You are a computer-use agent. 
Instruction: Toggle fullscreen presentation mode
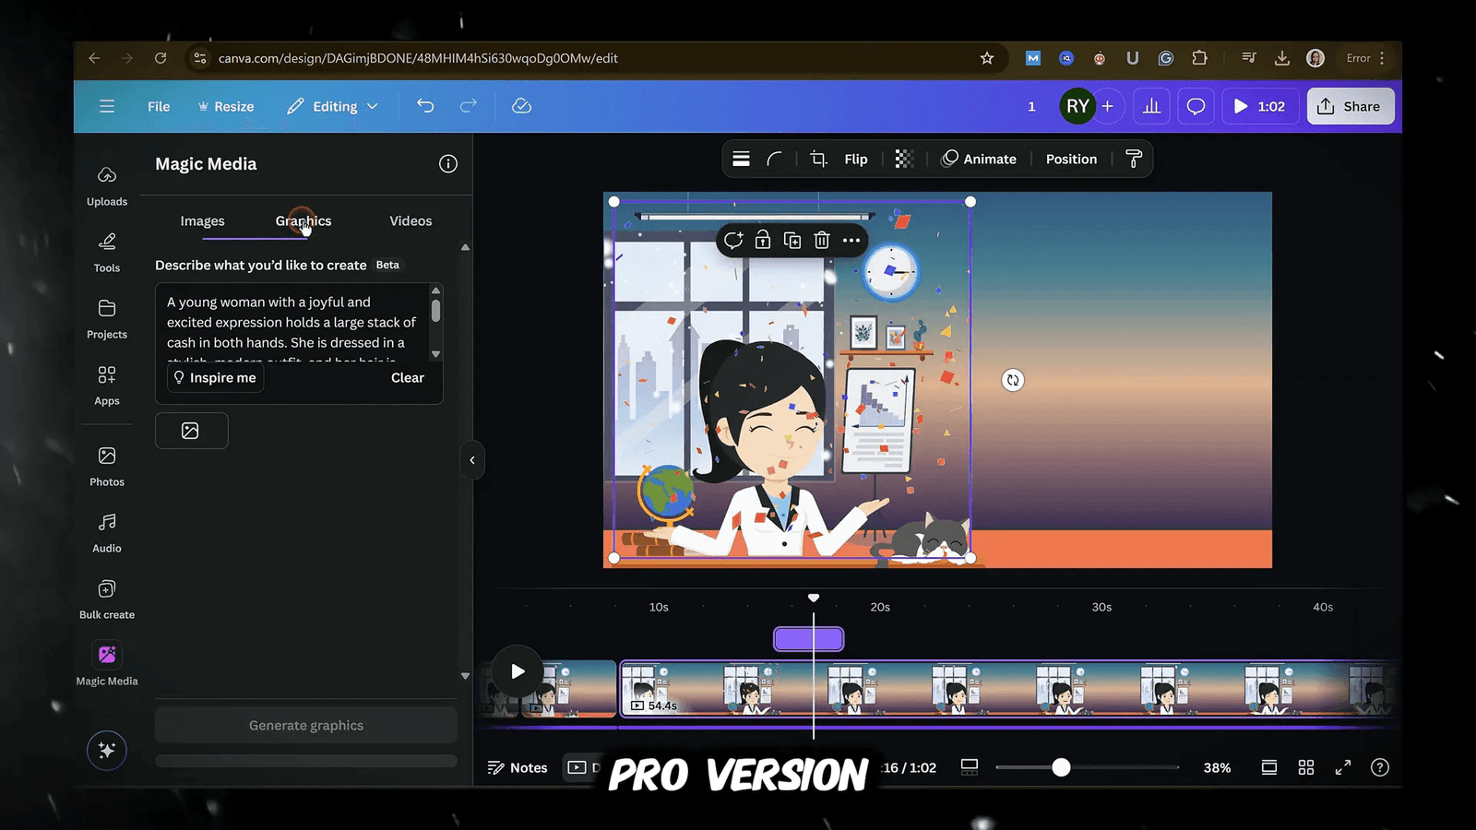[x=1343, y=766]
